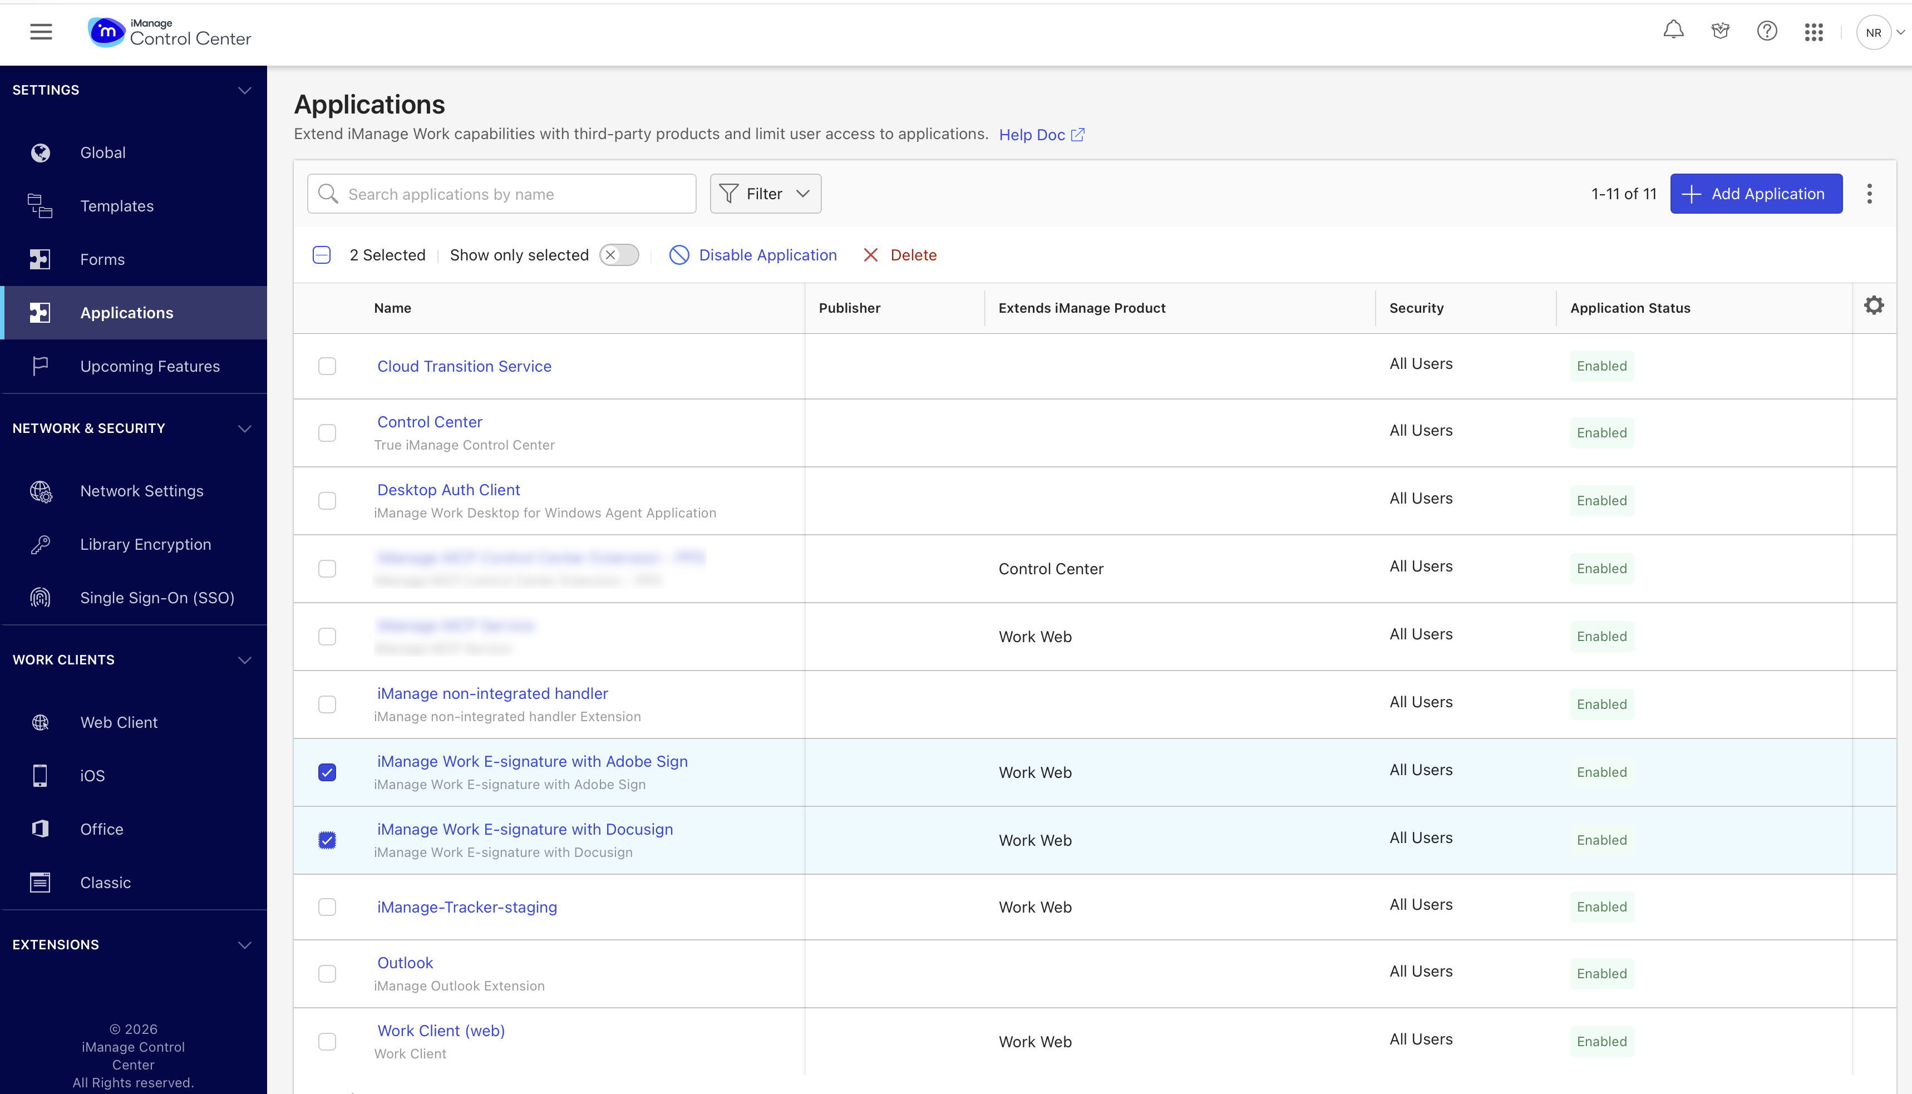The width and height of the screenshot is (1912, 1094).
Task: Click the Office icon in the sidebar
Action: pyautogui.click(x=41, y=830)
